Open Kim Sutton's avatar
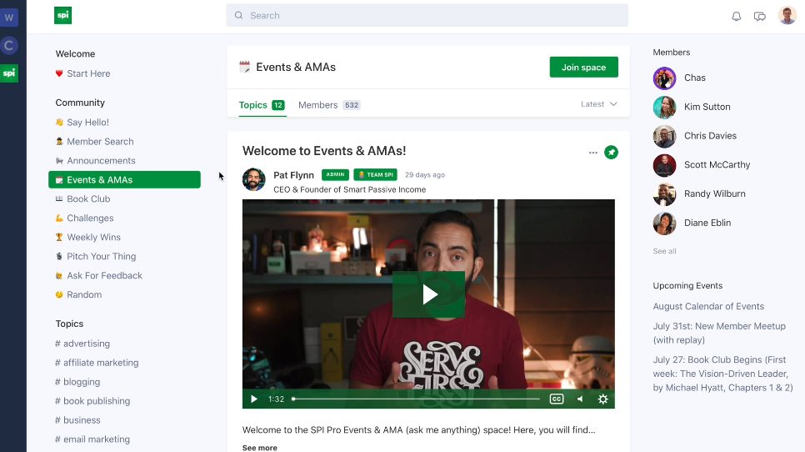The width and height of the screenshot is (805, 452). 664,107
